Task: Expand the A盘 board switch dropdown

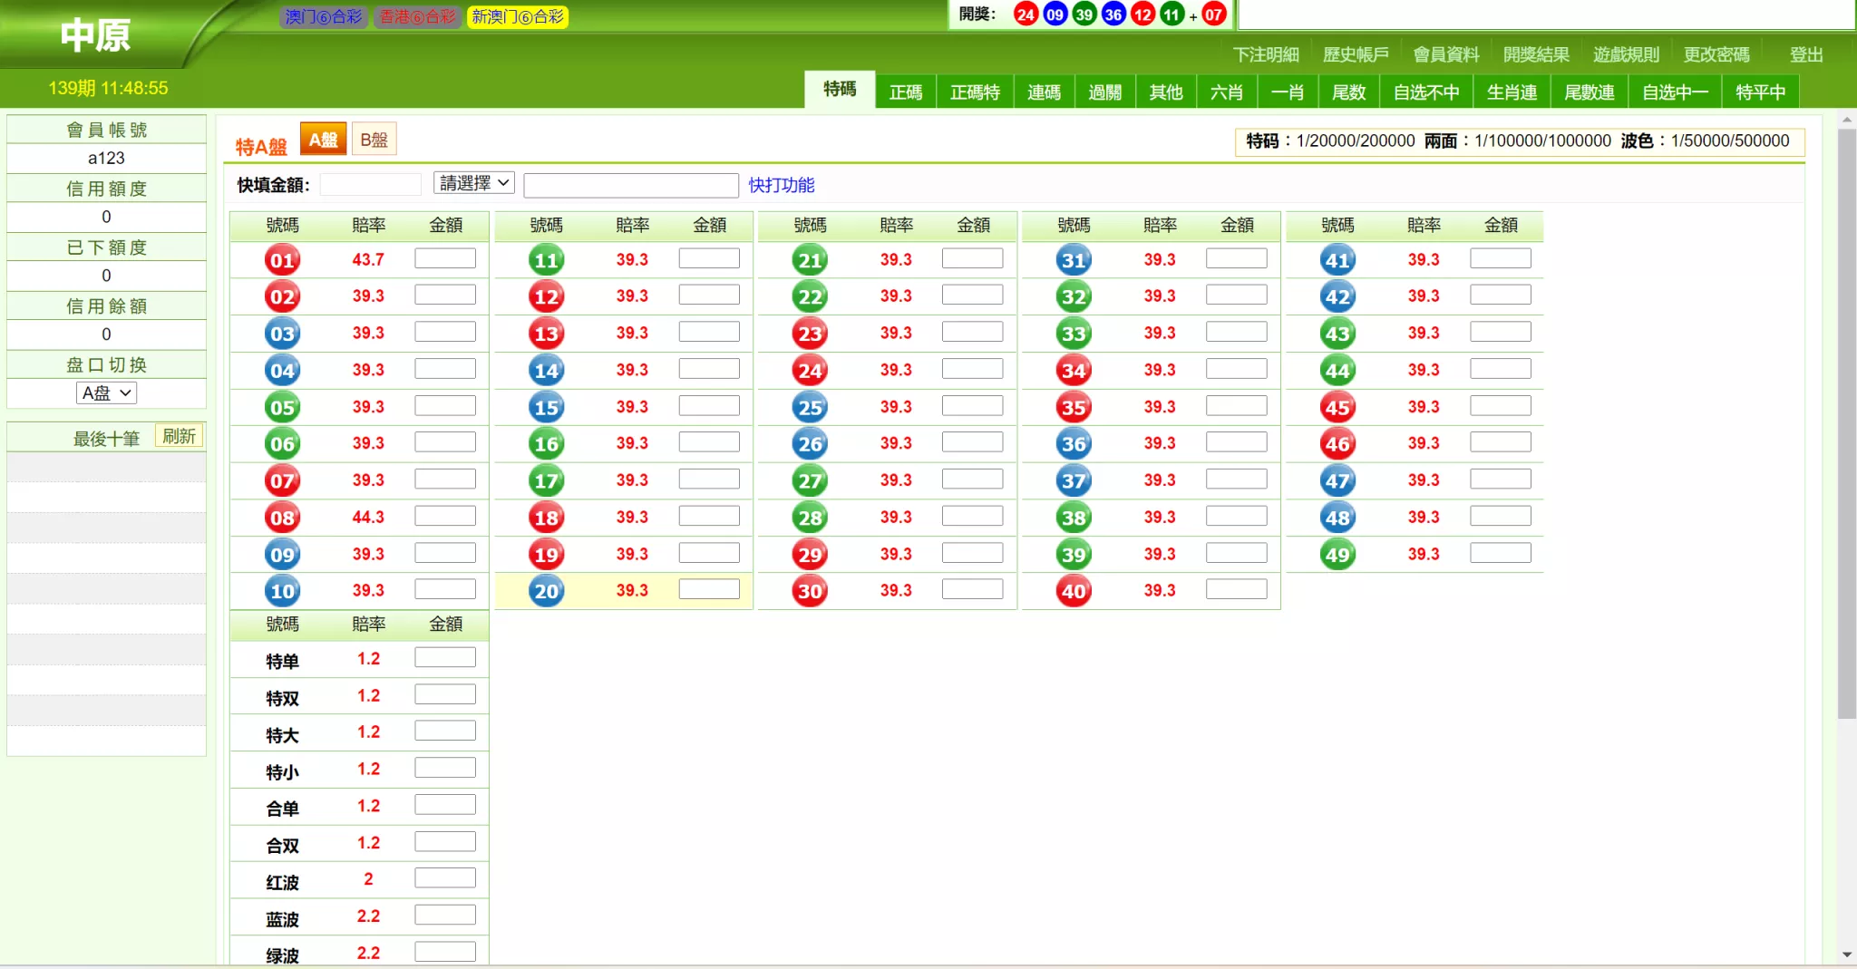Action: tap(106, 392)
